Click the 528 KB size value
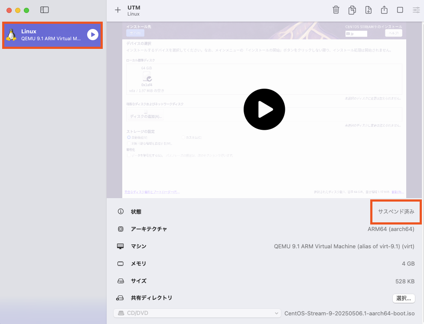 pos(405,281)
